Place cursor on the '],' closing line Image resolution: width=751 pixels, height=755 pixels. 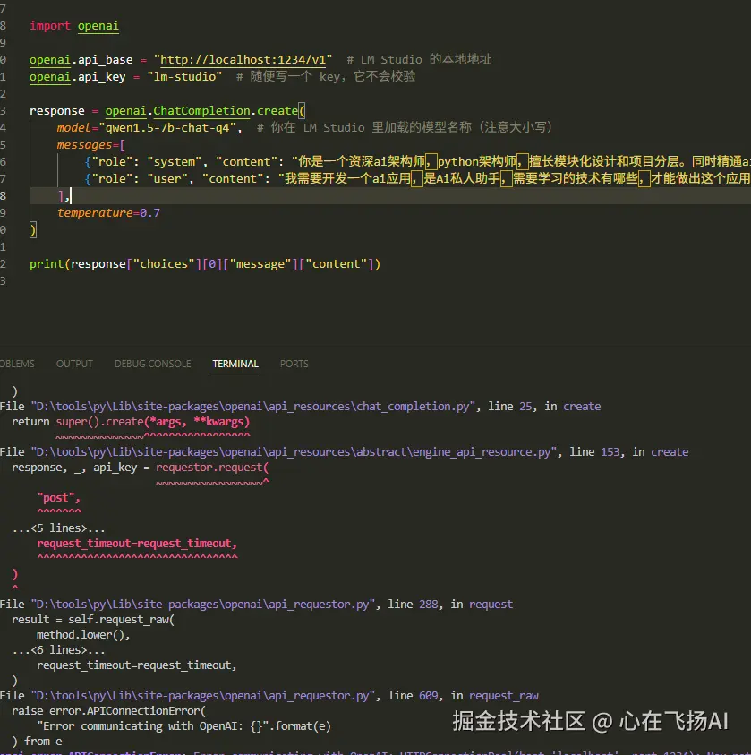(x=64, y=196)
